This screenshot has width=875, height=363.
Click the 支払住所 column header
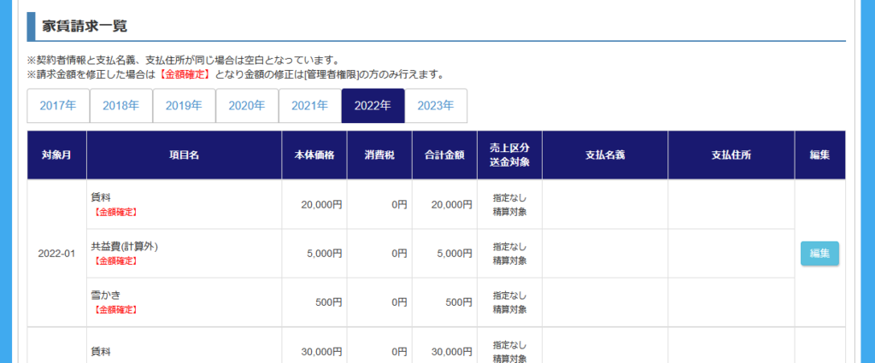[x=731, y=155]
